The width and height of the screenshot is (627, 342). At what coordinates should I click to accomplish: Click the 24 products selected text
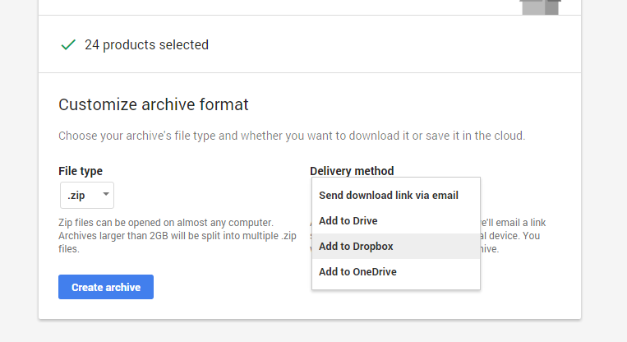[x=146, y=44]
